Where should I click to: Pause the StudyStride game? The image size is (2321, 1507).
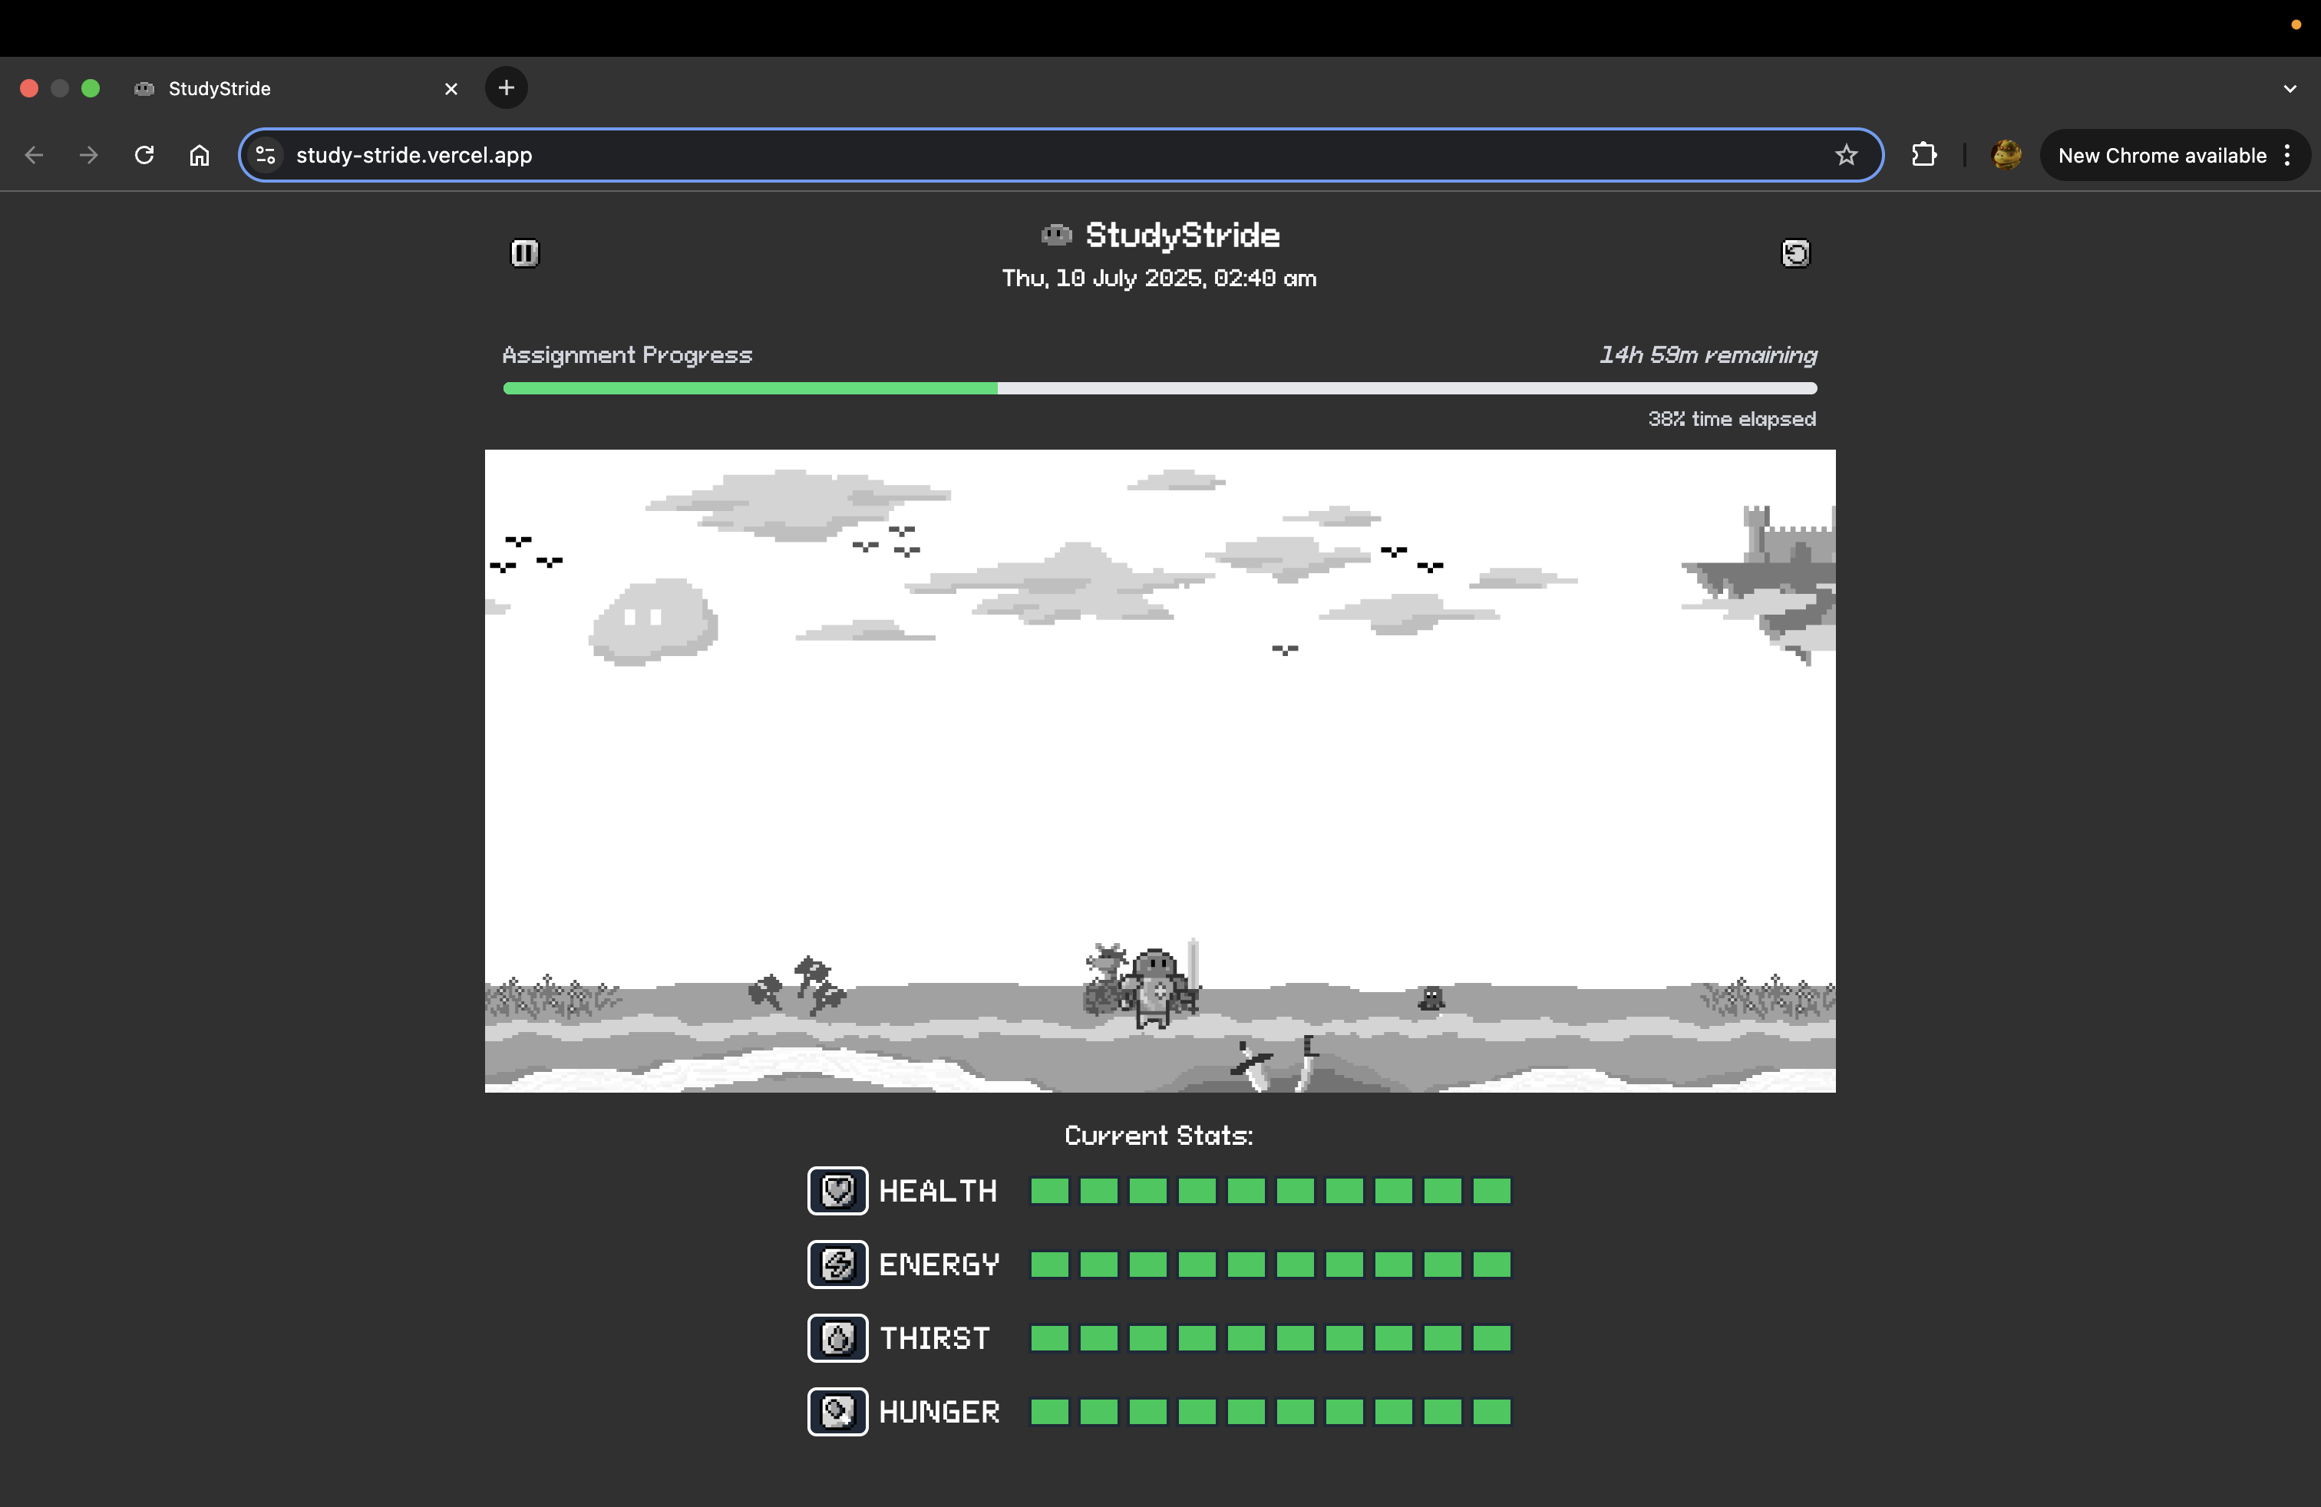click(525, 253)
